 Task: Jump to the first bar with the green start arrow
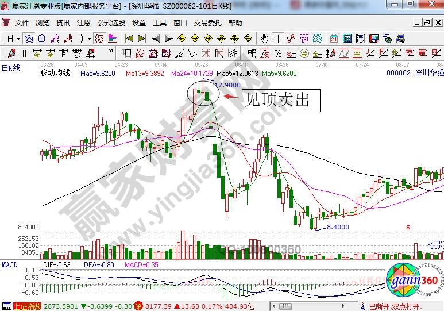[x=129, y=39]
